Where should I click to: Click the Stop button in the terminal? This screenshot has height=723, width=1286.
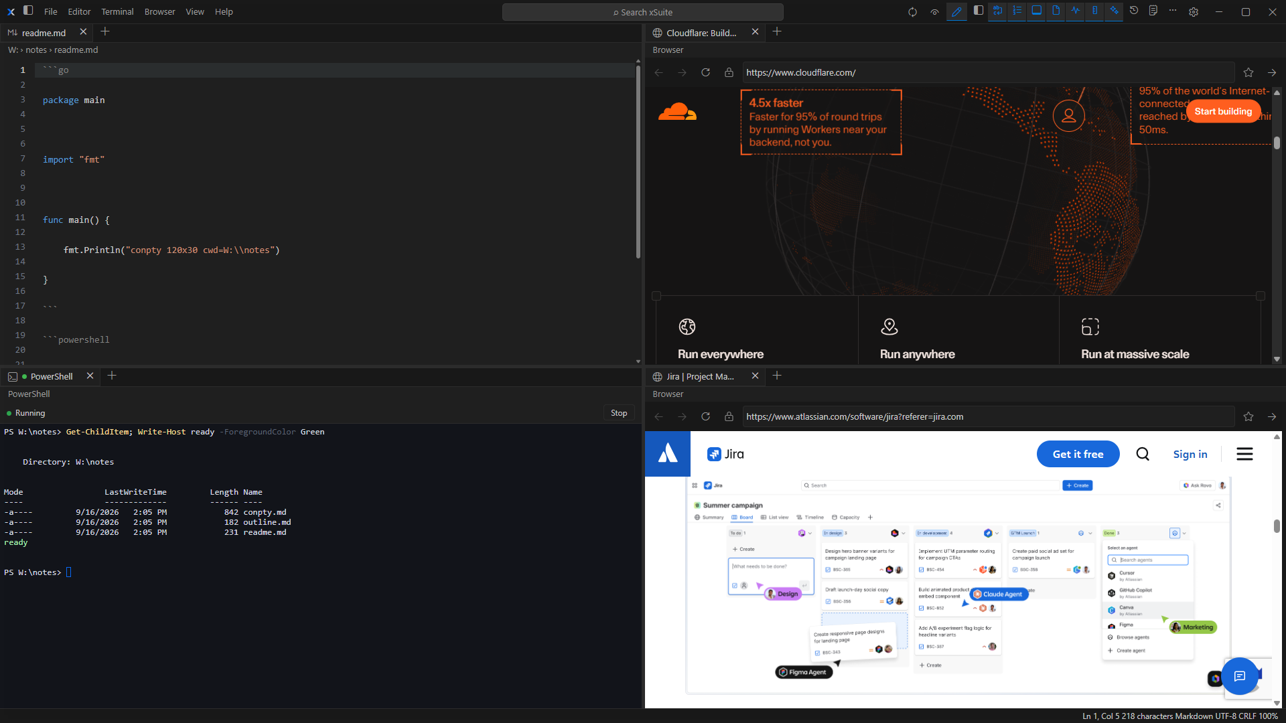[x=619, y=413]
